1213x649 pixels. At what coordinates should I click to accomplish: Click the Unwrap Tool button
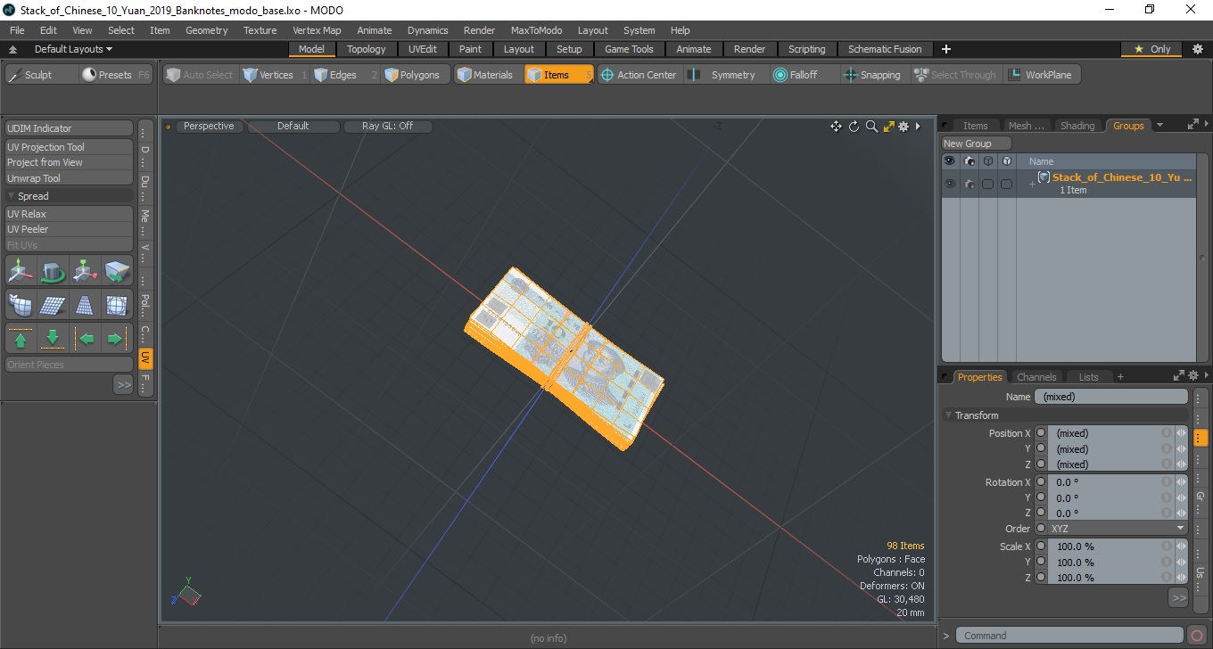coord(70,178)
